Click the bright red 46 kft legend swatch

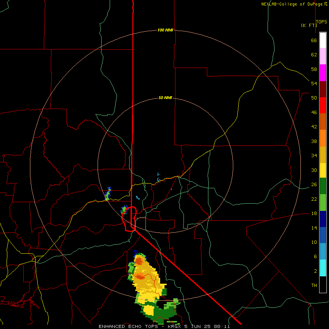click(323, 105)
